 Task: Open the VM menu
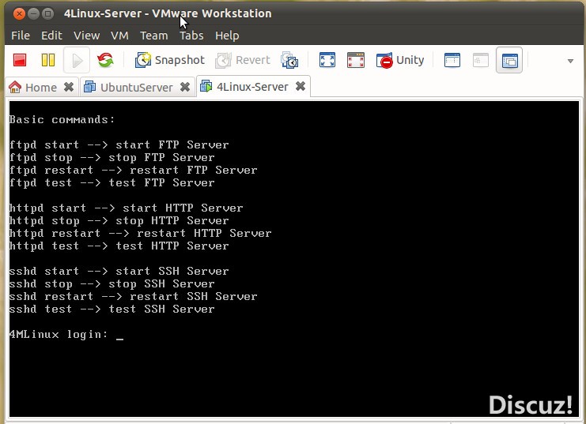119,36
